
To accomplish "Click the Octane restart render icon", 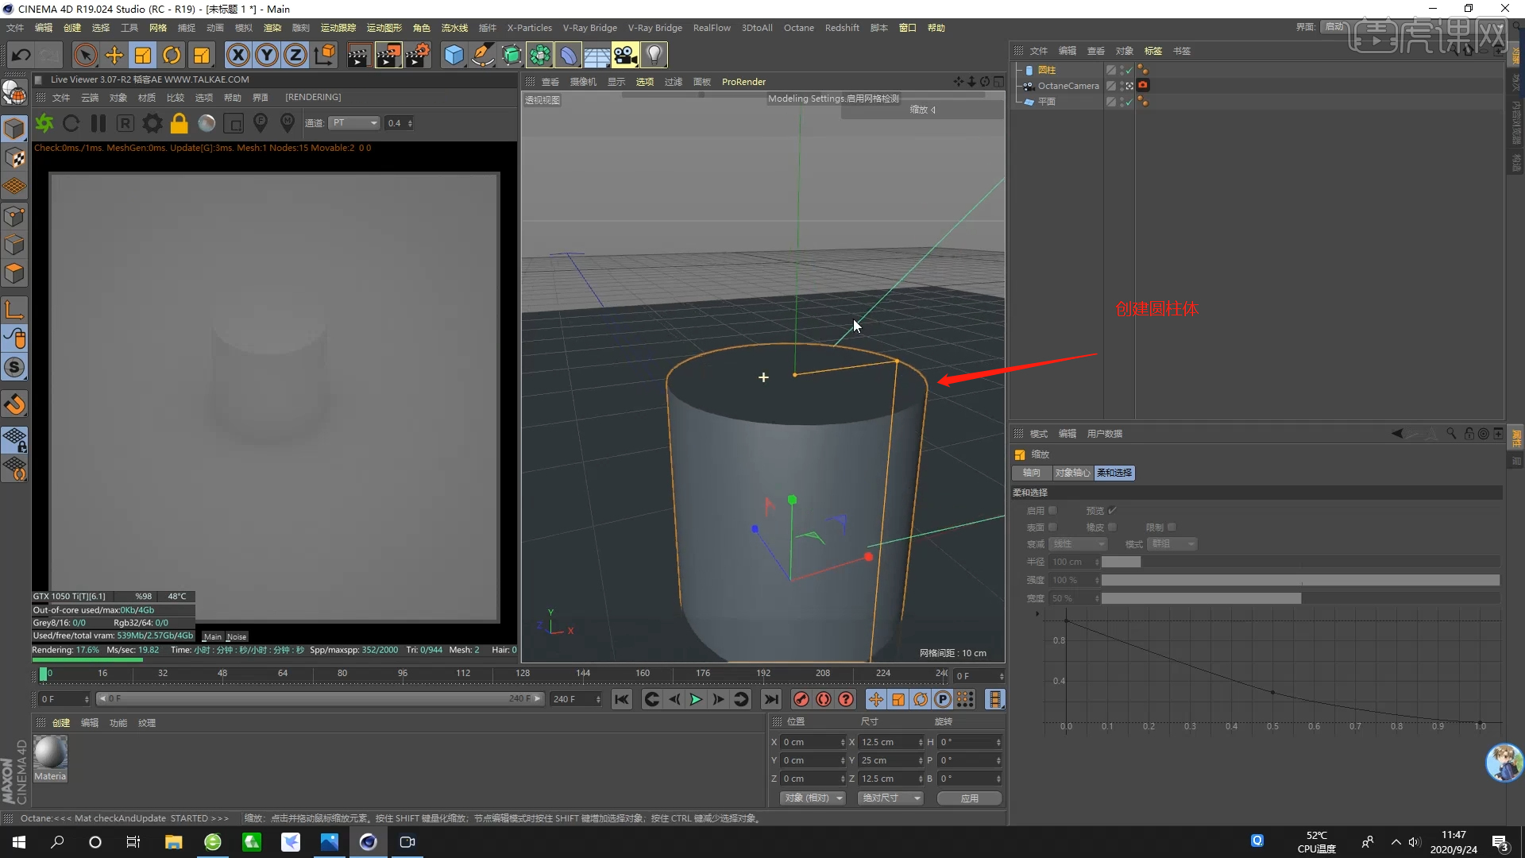I will pos(71,123).
